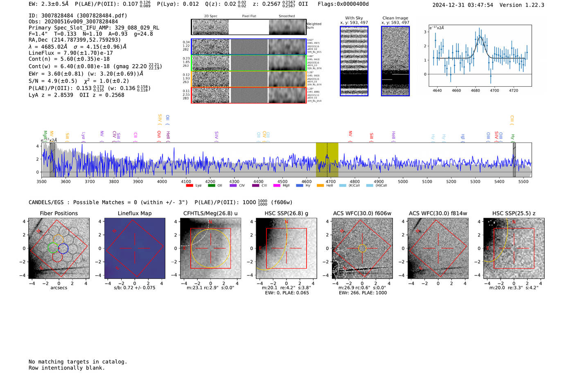Click the LyA z = 2.8539 text
Viewport: 573px width, 390px height.
click(x=51, y=95)
